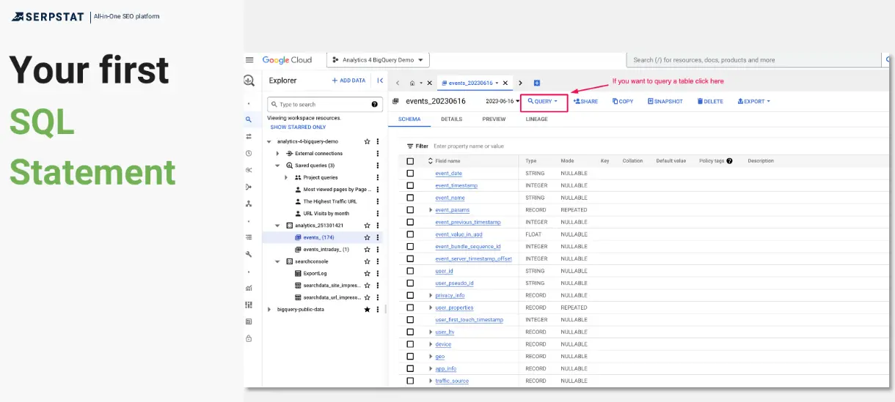The width and height of the screenshot is (895, 402).
Task: Click the help icon in Explorer search
Action: point(374,105)
